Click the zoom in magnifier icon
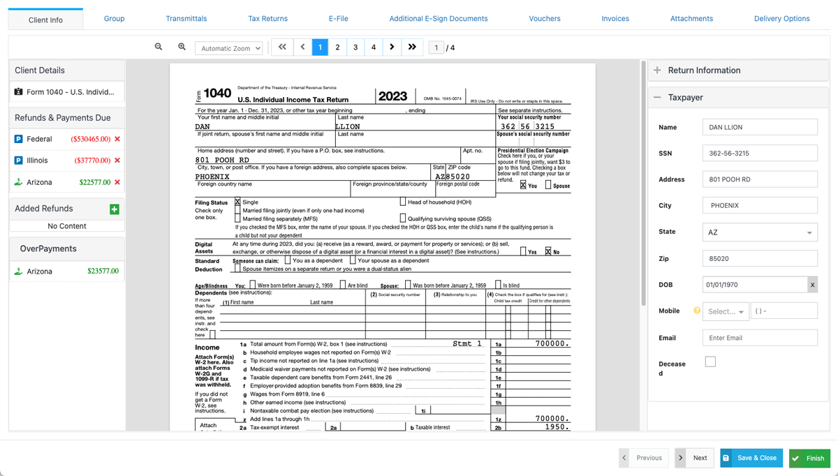This screenshot has width=838, height=476. point(182,47)
